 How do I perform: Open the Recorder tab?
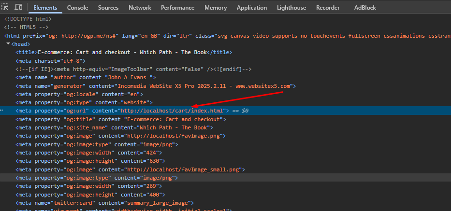[328, 8]
